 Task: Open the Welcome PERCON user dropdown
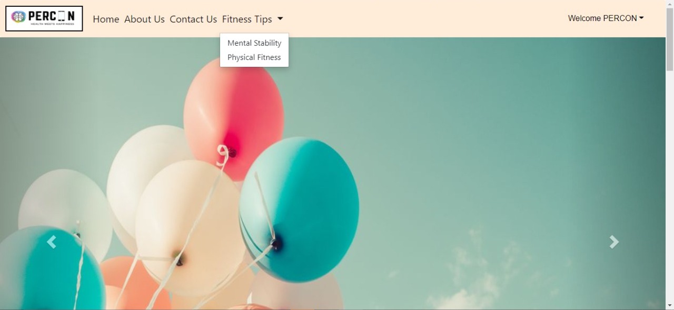(x=606, y=18)
